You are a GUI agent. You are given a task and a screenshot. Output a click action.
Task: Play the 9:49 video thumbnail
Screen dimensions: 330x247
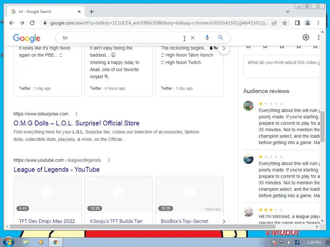(48, 195)
